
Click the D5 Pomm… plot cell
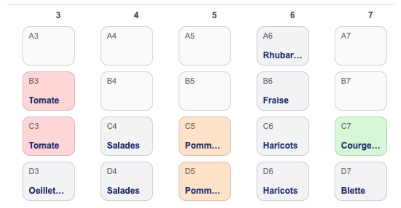[205, 181]
